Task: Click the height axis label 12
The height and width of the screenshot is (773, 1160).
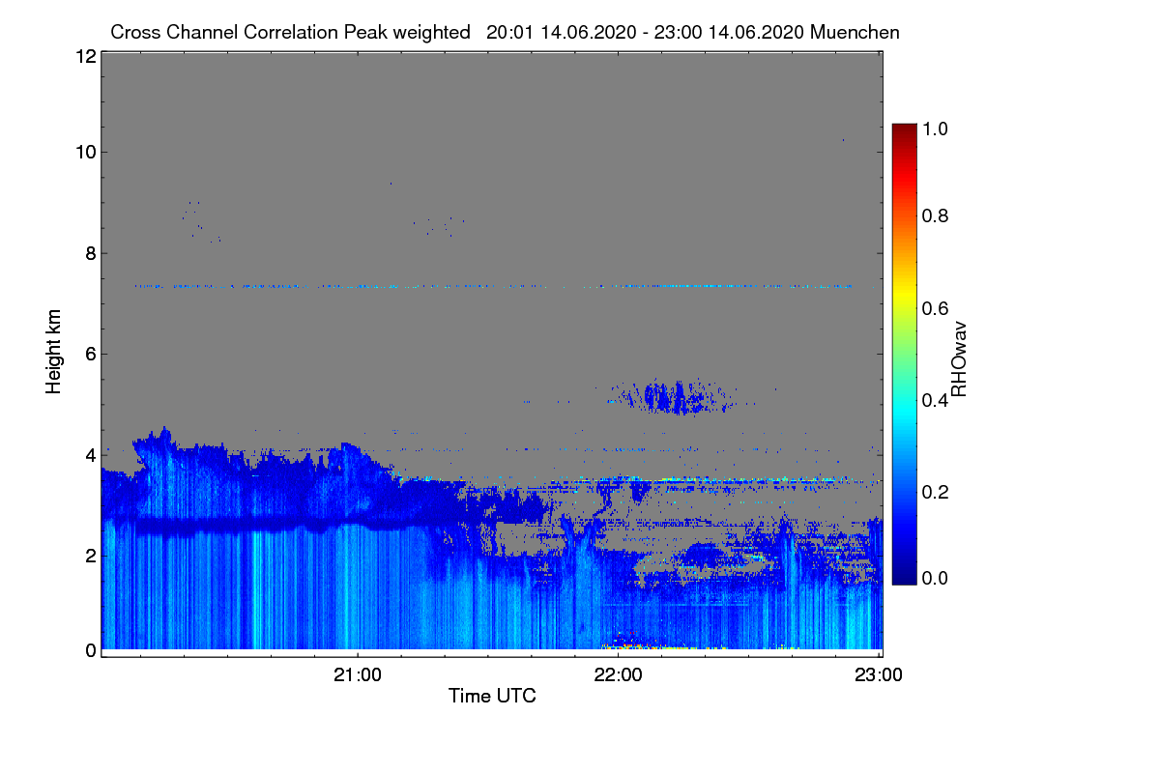Action: (84, 56)
